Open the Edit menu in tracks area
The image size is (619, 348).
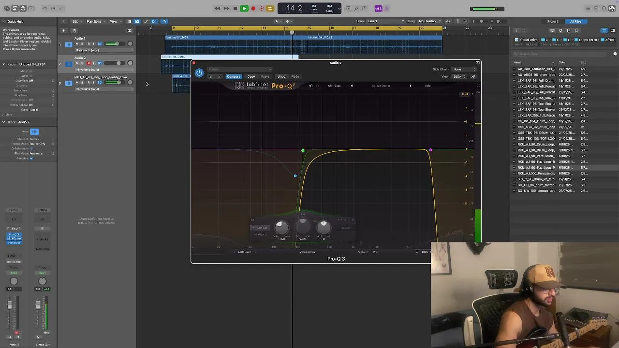coord(76,21)
